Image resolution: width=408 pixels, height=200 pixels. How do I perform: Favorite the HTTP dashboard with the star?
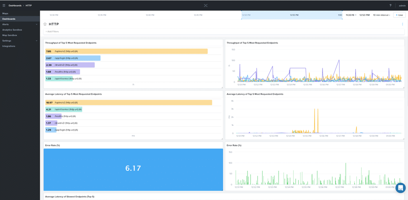point(45,24)
